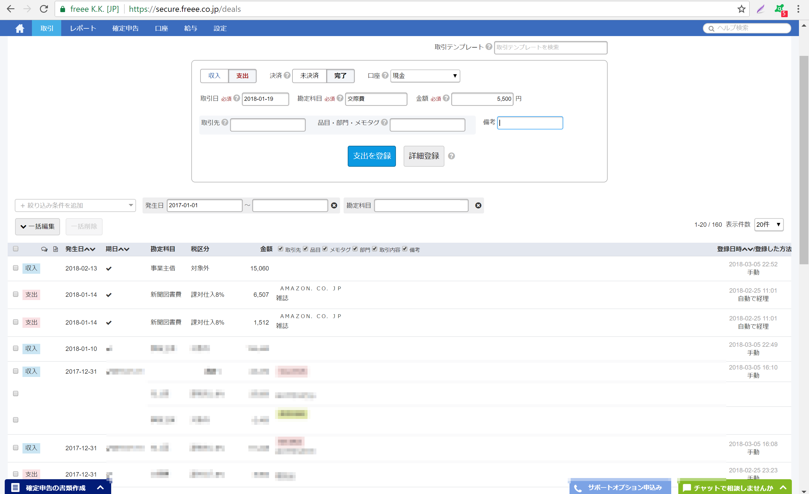The image size is (809, 494).
Task: Open the 表示件数 20件 dropdown
Action: tap(768, 225)
